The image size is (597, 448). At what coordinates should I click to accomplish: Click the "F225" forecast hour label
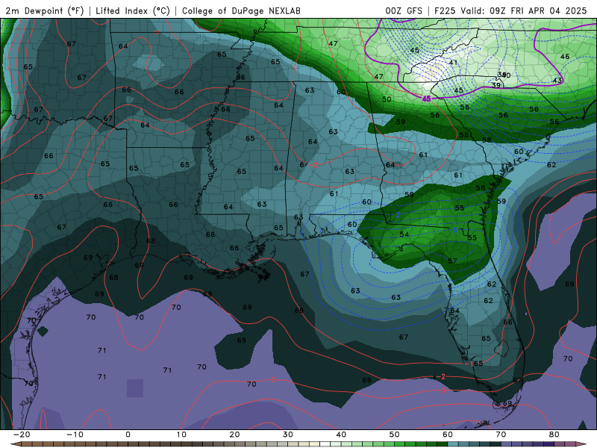point(445,10)
